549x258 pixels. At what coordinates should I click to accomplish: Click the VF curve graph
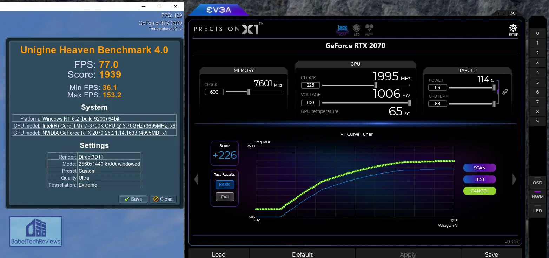click(x=355, y=181)
